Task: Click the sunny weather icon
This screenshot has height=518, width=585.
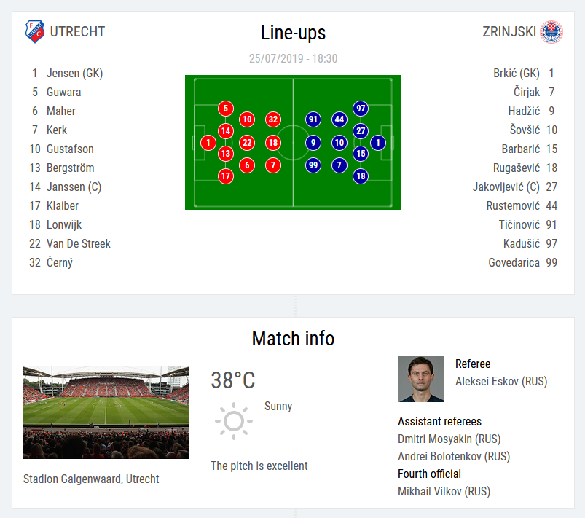Action: pos(234,421)
